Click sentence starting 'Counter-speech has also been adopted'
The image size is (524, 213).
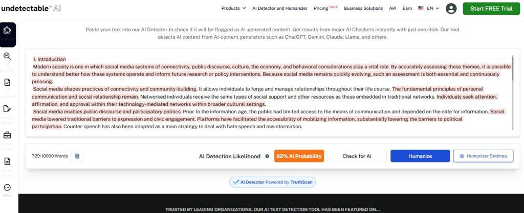183,126
